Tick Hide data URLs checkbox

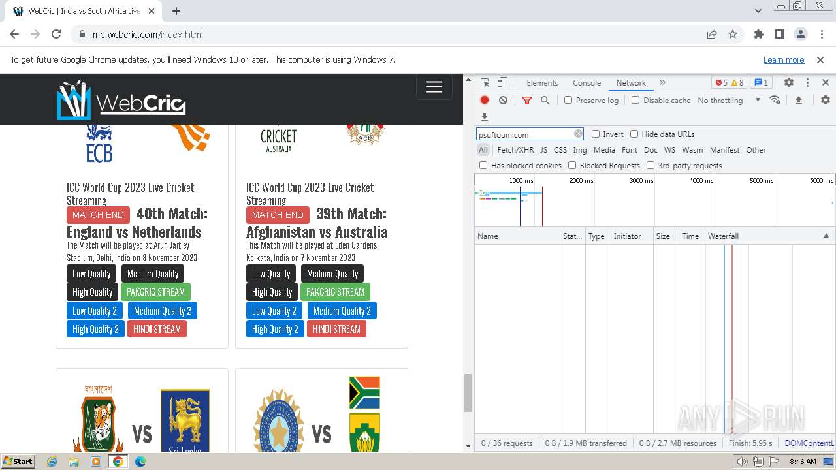coord(634,134)
